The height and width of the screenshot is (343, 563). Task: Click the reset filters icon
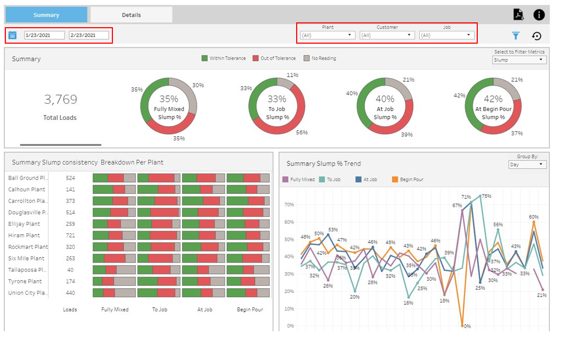536,36
